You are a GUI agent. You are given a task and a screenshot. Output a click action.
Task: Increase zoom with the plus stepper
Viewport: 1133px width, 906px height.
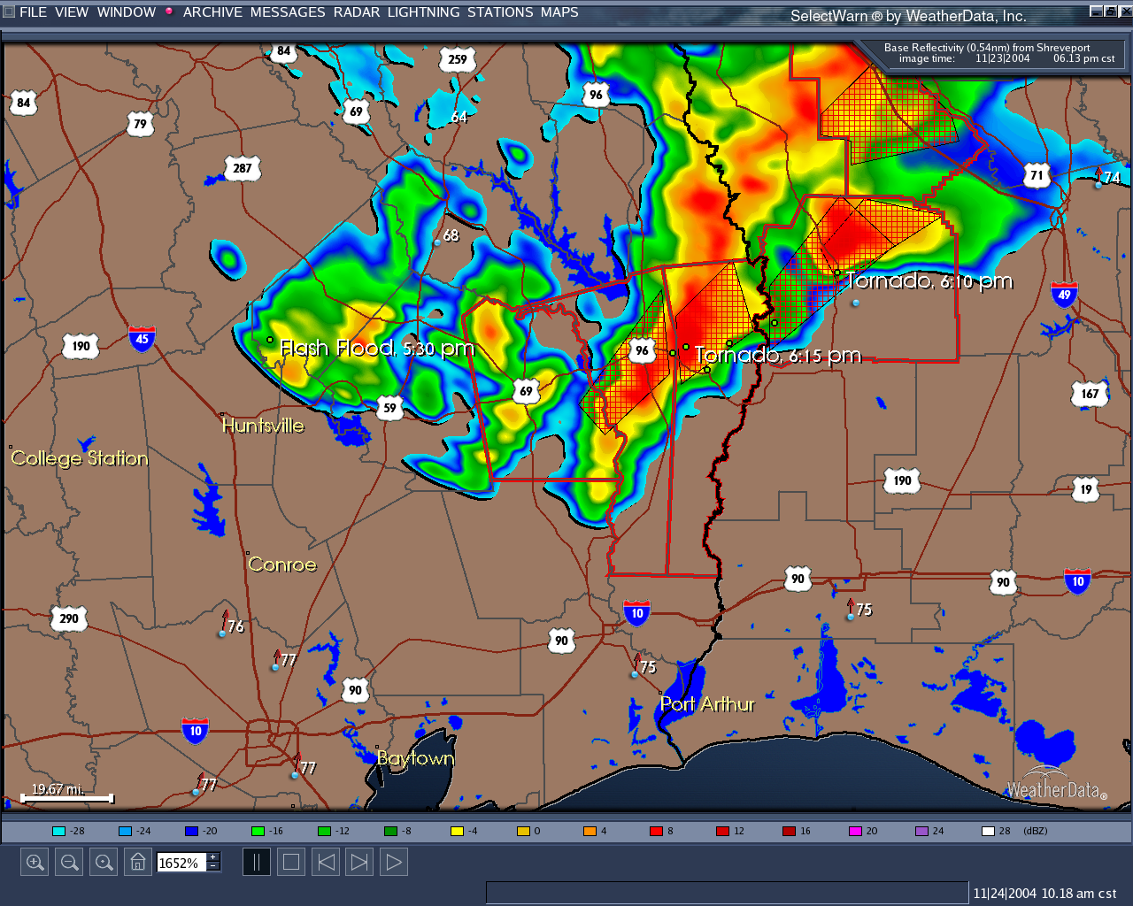point(212,856)
